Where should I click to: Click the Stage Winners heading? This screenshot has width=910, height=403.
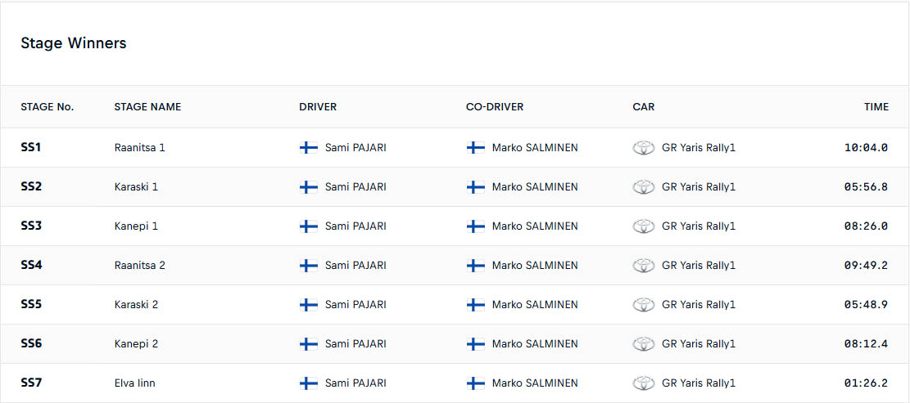(74, 43)
